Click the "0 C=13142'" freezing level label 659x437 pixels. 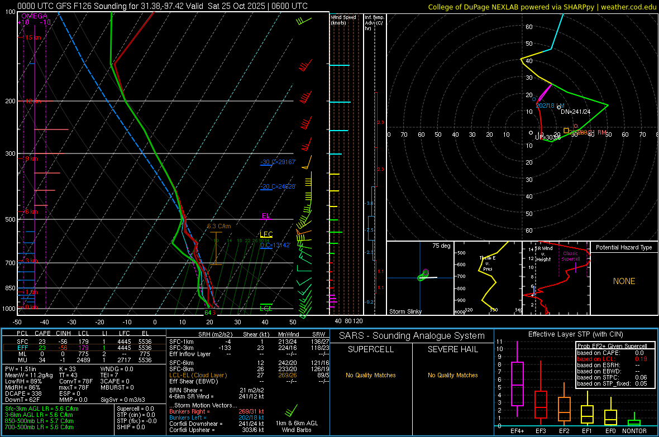275,245
